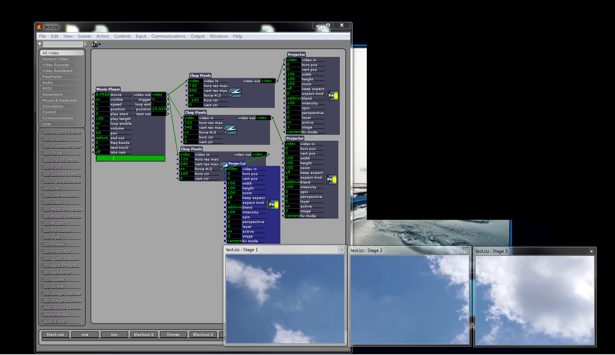Open the blend mode value on the top Projector
This screenshot has width=615, height=355.
[294, 98]
